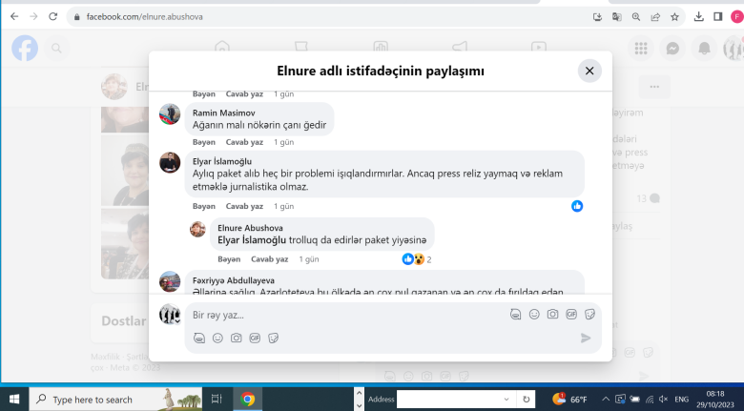744x411 pixels.
Task: Open the Facebook notifications bell
Action: [x=704, y=49]
